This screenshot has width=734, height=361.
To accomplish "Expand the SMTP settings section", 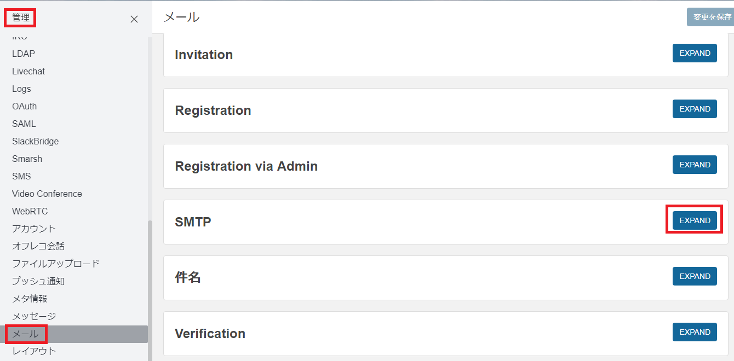I will coord(695,220).
